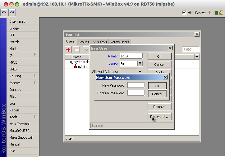The image size is (225, 157).
Task: Open the PPP menu item
Action: [23, 35]
